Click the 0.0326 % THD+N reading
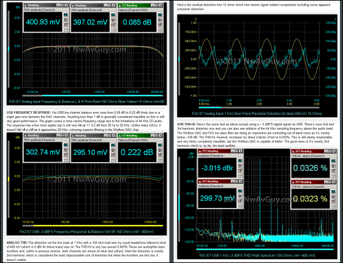The width and height of the screenshot is (343, 263). pos(311,168)
